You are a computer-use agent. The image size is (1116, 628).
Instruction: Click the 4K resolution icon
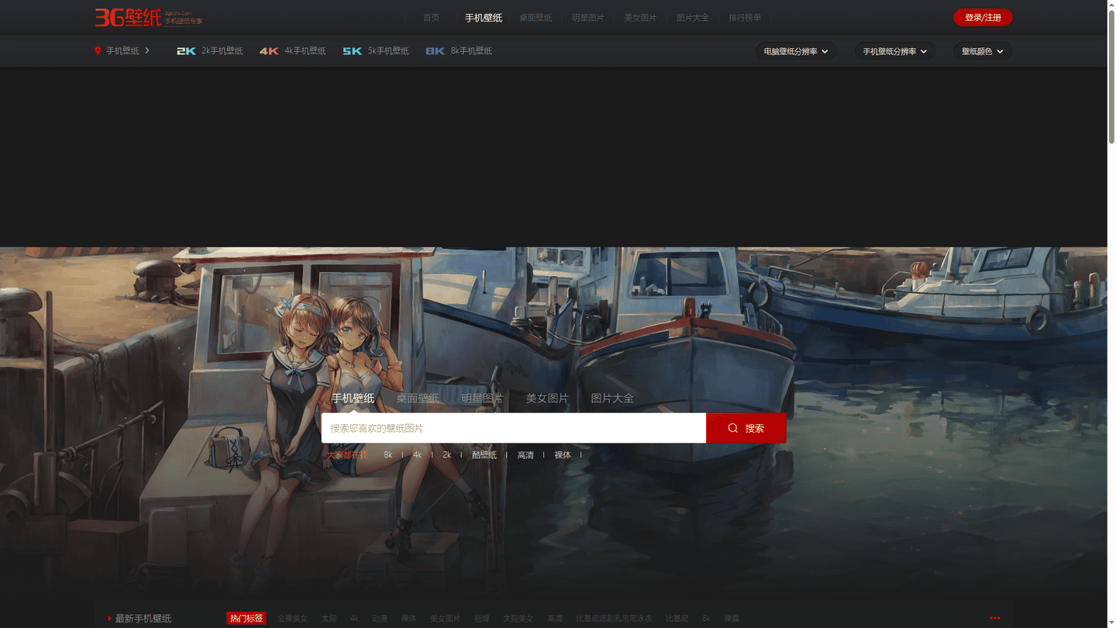tap(269, 51)
